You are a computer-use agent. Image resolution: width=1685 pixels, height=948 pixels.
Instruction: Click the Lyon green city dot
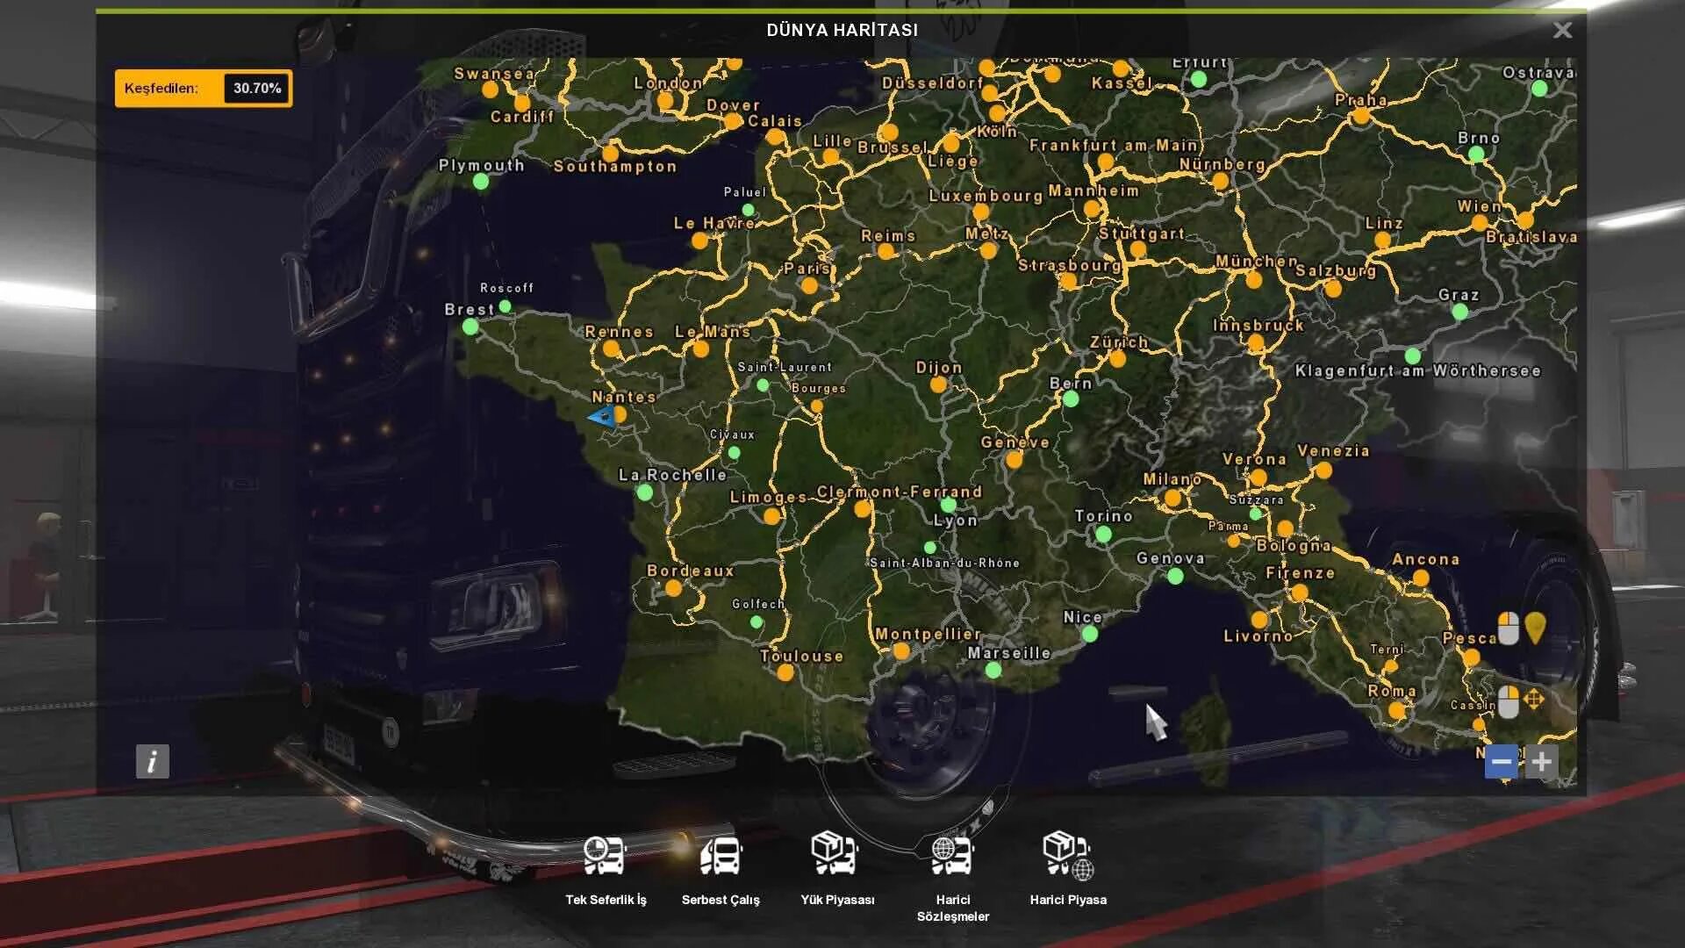[x=948, y=506]
